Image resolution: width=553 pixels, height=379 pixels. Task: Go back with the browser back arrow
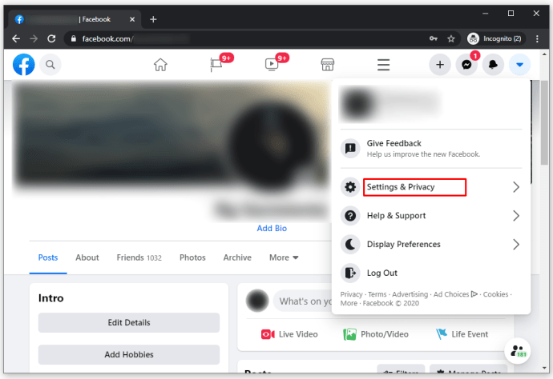[16, 38]
